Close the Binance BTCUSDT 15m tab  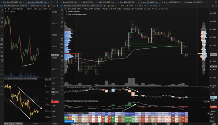tap(159, 2)
